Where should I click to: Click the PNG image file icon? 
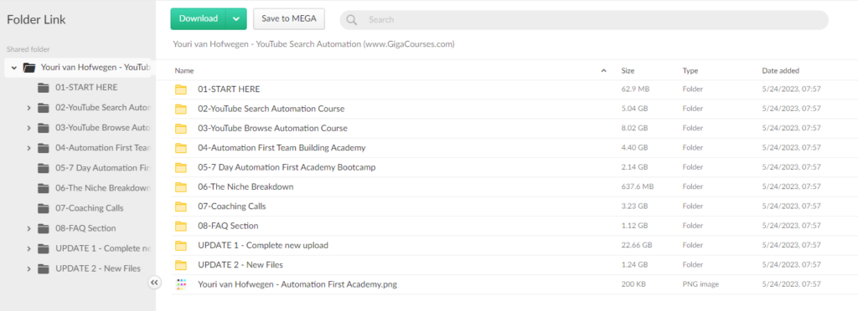pyautogui.click(x=181, y=284)
